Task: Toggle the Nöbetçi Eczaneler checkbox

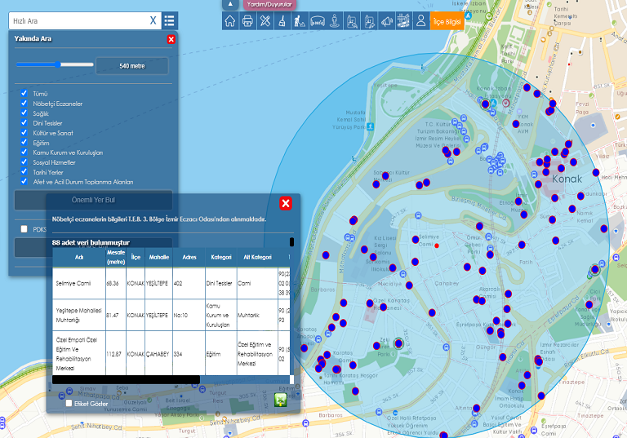Action: [24, 104]
